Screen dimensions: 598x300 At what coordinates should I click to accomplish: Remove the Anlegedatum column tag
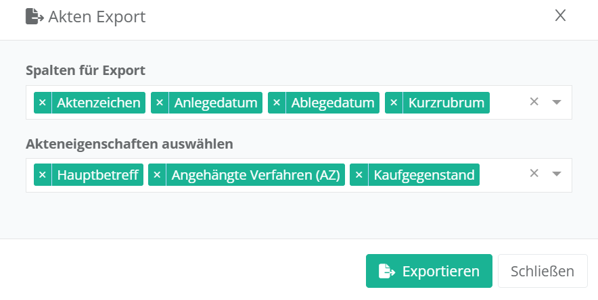point(160,103)
